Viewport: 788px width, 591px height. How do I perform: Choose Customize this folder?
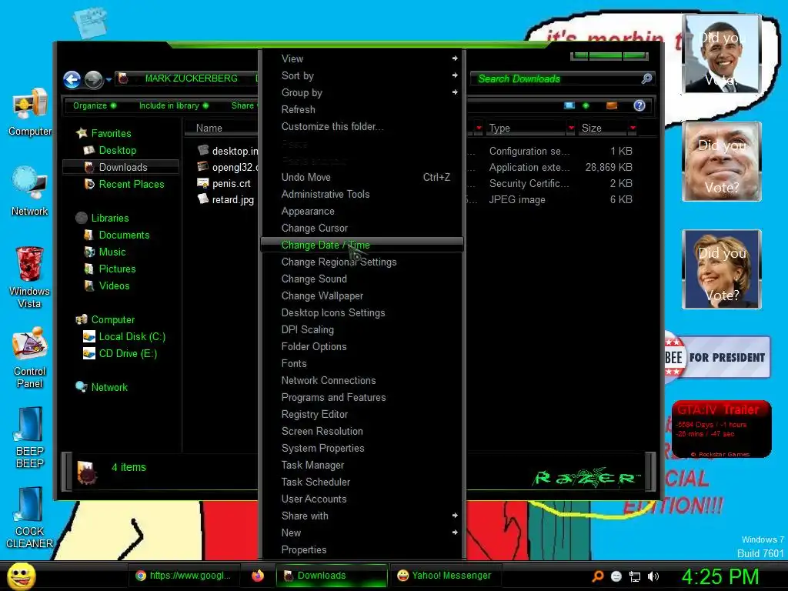362,126
